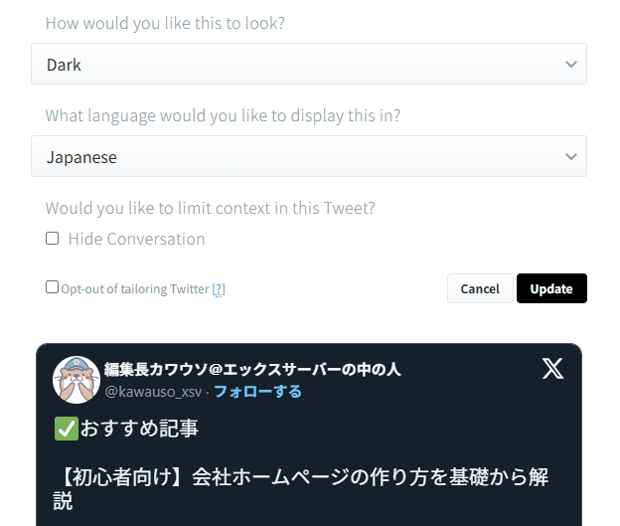Click the X logo on the tweet card
This screenshot has width=620, height=526.
tap(552, 369)
